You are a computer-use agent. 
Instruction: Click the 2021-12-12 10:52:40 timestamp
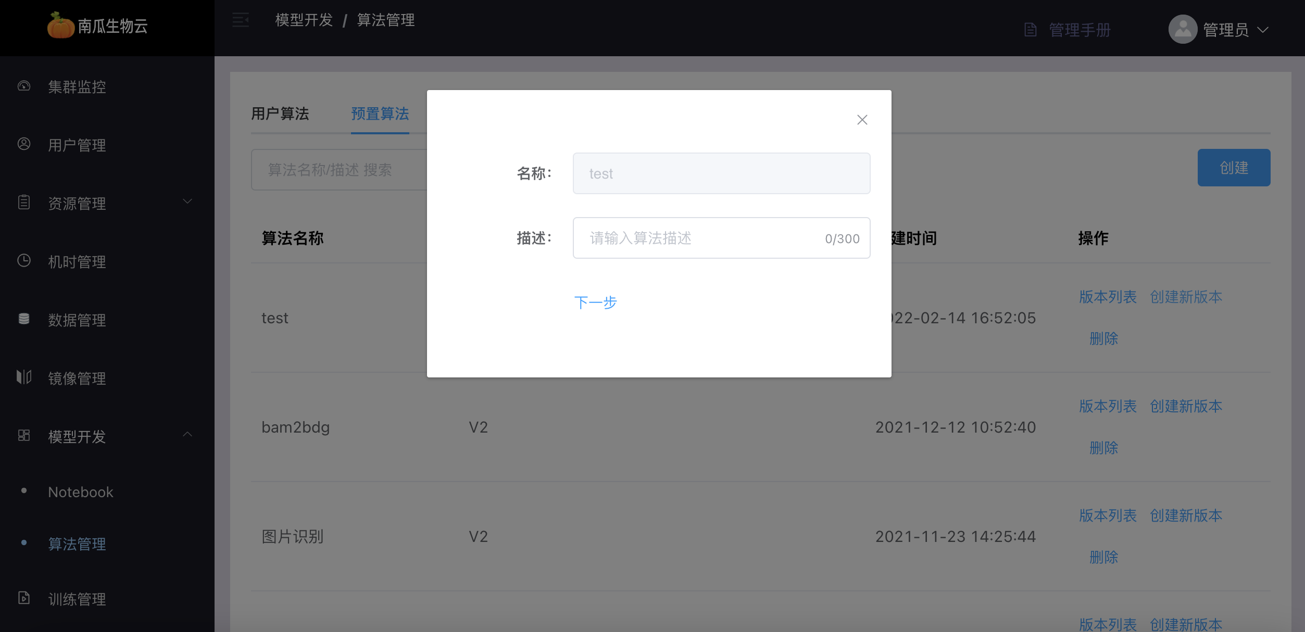pos(956,427)
